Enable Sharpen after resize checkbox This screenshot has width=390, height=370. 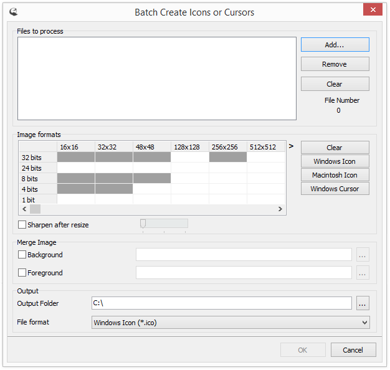pyautogui.click(x=22, y=225)
